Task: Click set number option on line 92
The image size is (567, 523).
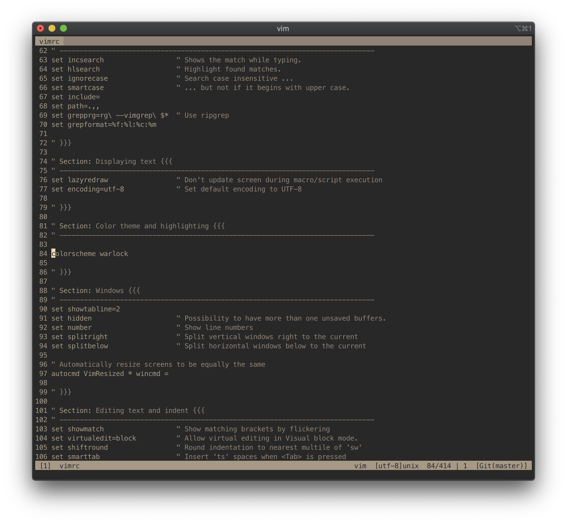Action: (72, 328)
